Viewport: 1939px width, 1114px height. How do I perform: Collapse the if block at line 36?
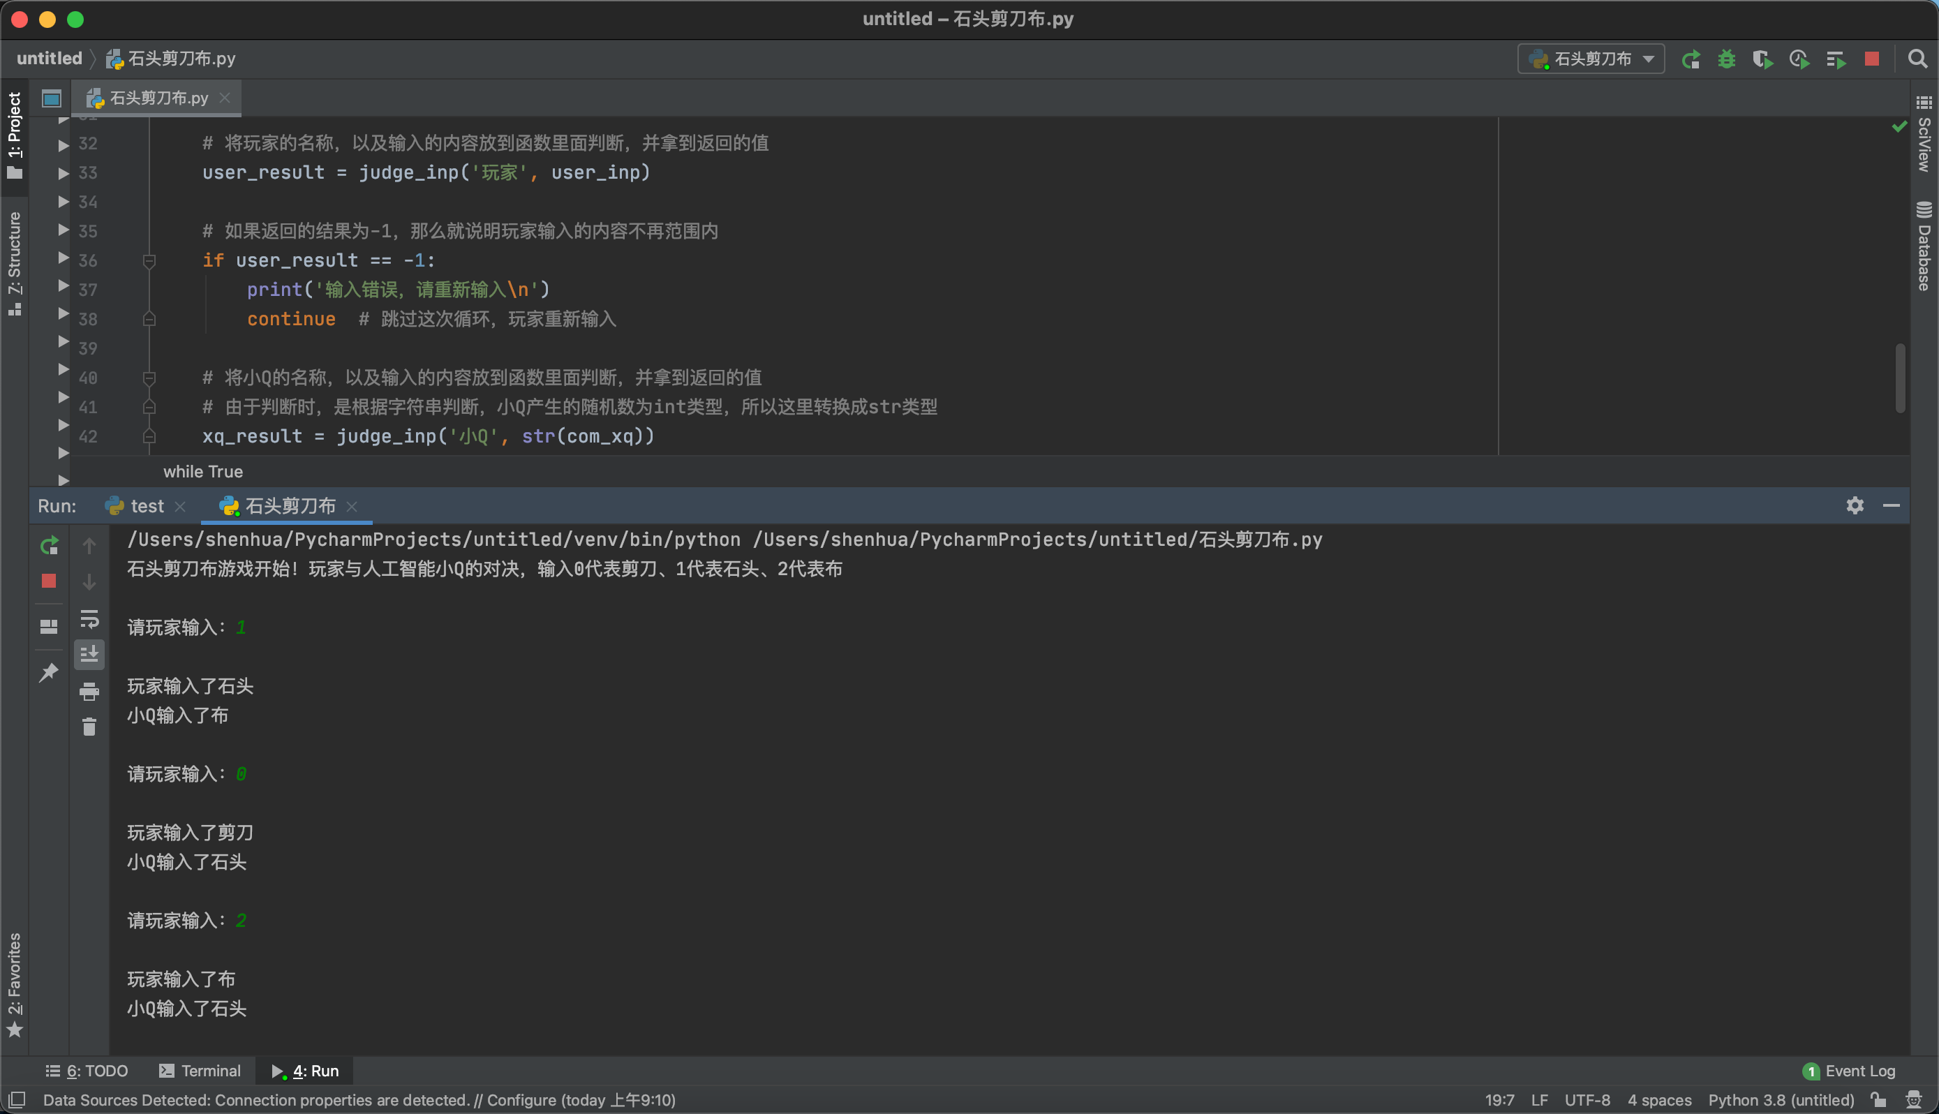point(149,261)
